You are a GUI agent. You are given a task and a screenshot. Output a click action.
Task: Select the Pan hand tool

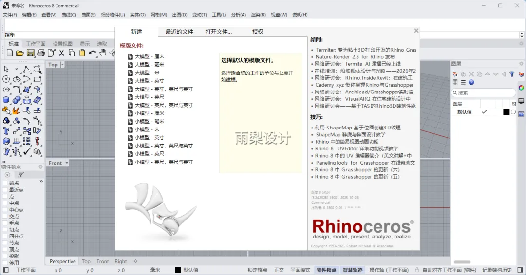[103, 53]
